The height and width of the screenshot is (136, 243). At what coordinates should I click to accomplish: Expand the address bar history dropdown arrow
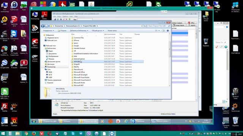tap(142, 26)
